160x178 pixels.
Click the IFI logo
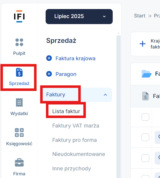click(x=19, y=16)
